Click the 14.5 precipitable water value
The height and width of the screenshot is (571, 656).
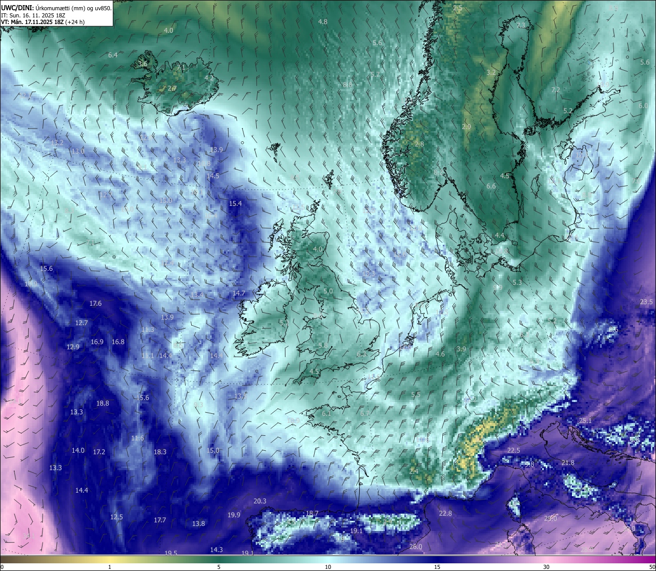pyautogui.click(x=213, y=176)
